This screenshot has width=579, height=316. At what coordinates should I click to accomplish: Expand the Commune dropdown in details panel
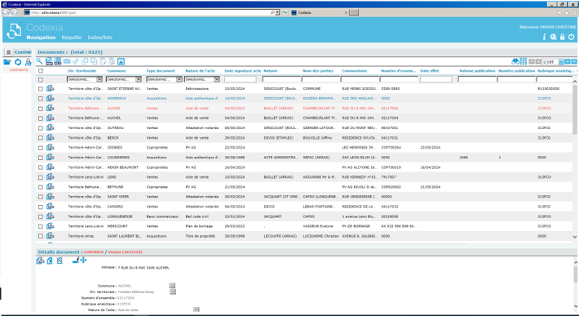(172, 286)
